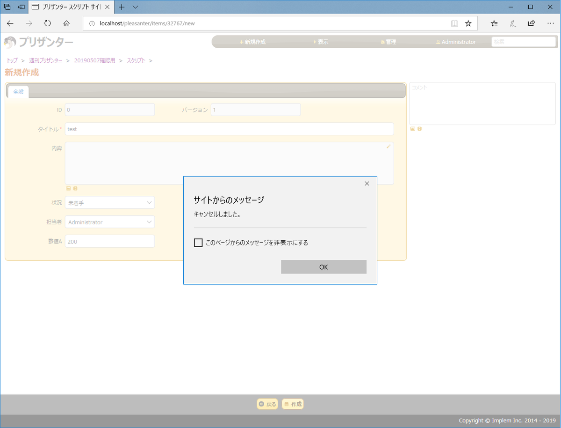This screenshot has width=561, height=428.
Task: Open the 状況 dropdown showing 未着手
Action: [x=110, y=203]
